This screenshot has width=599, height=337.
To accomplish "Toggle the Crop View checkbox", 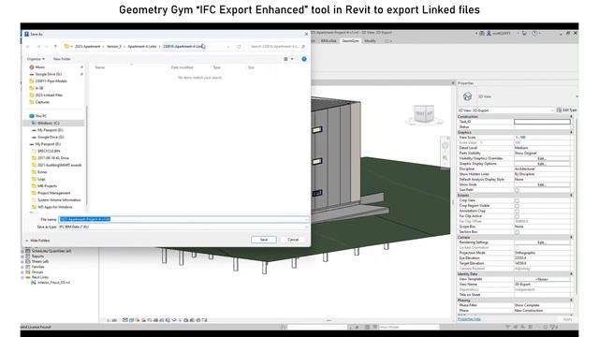I will pos(517,200).
